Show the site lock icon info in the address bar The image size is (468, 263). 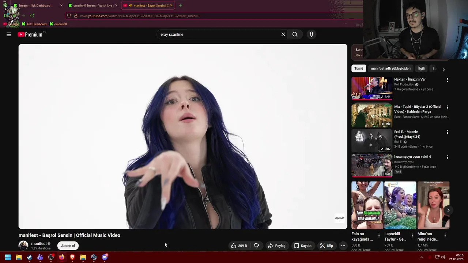coord(76,16)
